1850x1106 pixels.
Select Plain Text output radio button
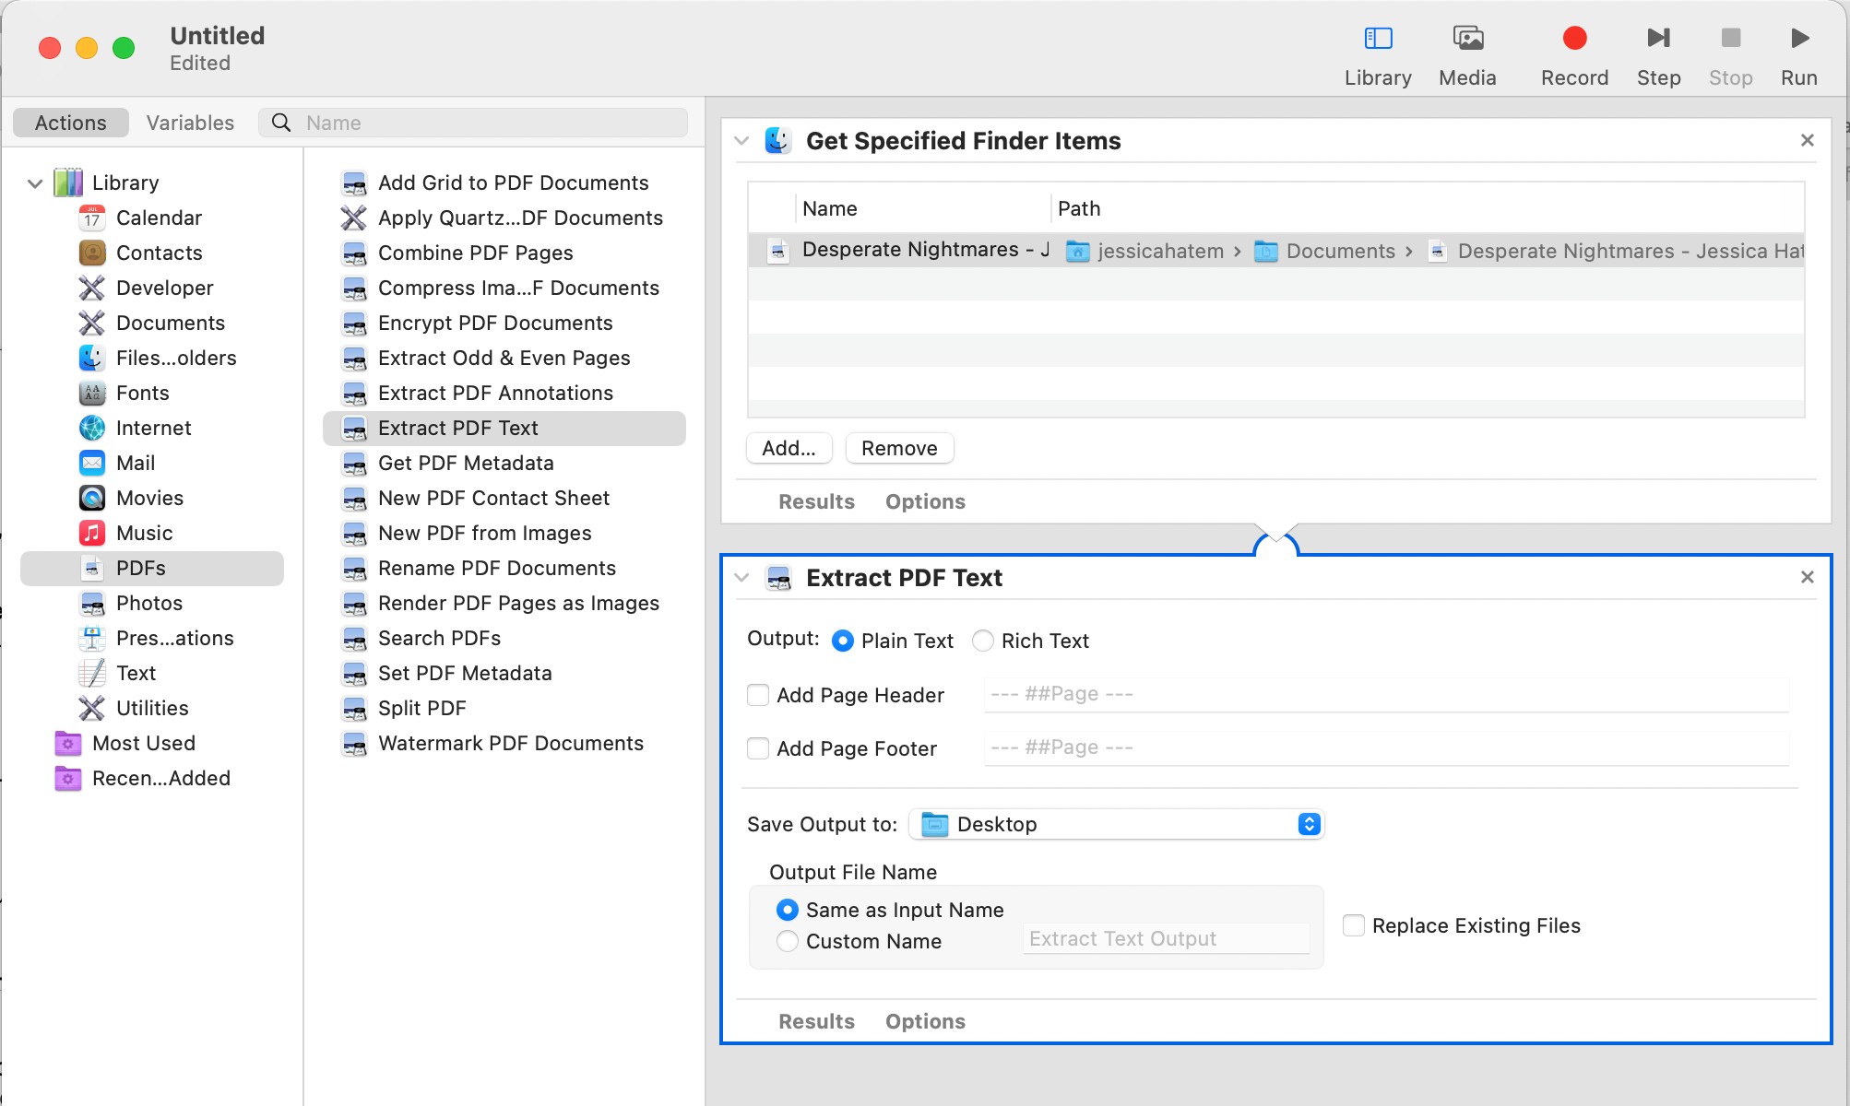842,641
